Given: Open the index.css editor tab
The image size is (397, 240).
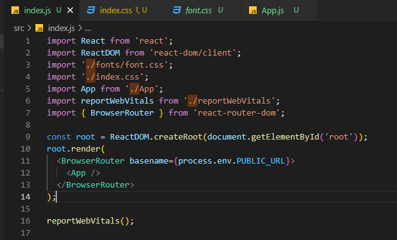Looking at the screenshot, I should point(122,10).
